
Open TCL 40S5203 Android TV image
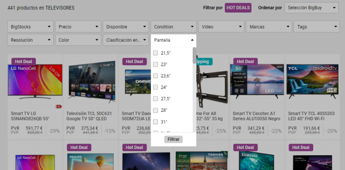(x=312, y=82)
